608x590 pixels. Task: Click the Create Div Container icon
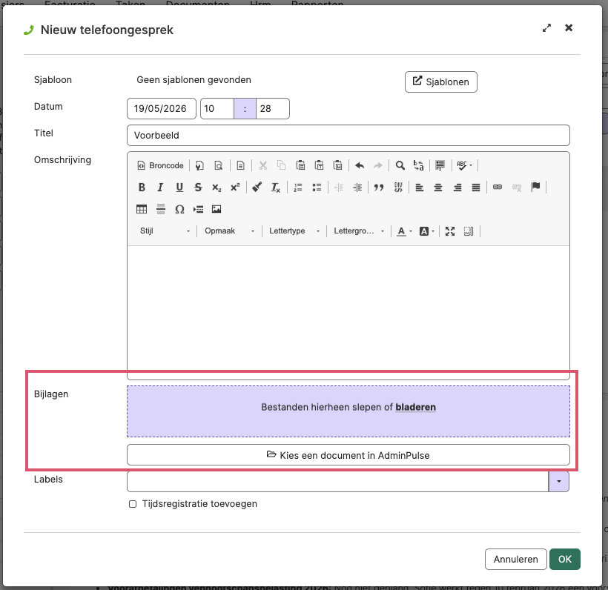click(398, 188)
